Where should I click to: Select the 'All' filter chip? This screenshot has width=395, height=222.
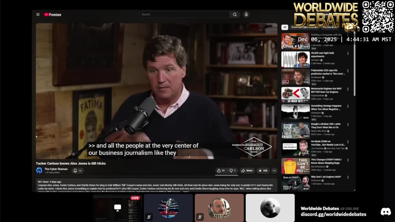[285, 27]
